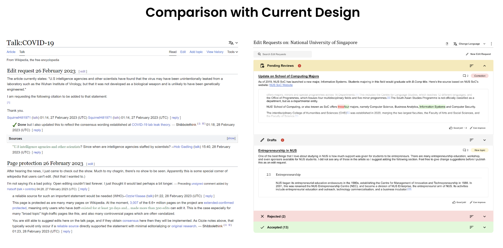
Task: Open the Tools menu on Talk page
Action: (232, 52)
